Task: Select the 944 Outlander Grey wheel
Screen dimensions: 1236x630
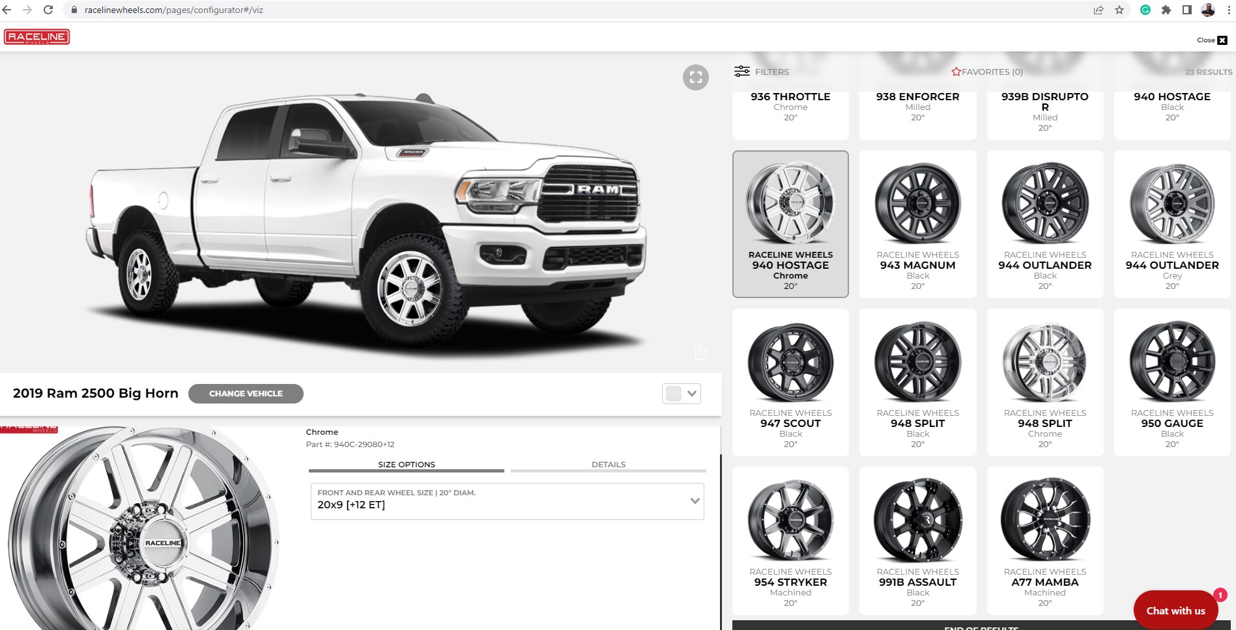Action: pos(1172,224)
